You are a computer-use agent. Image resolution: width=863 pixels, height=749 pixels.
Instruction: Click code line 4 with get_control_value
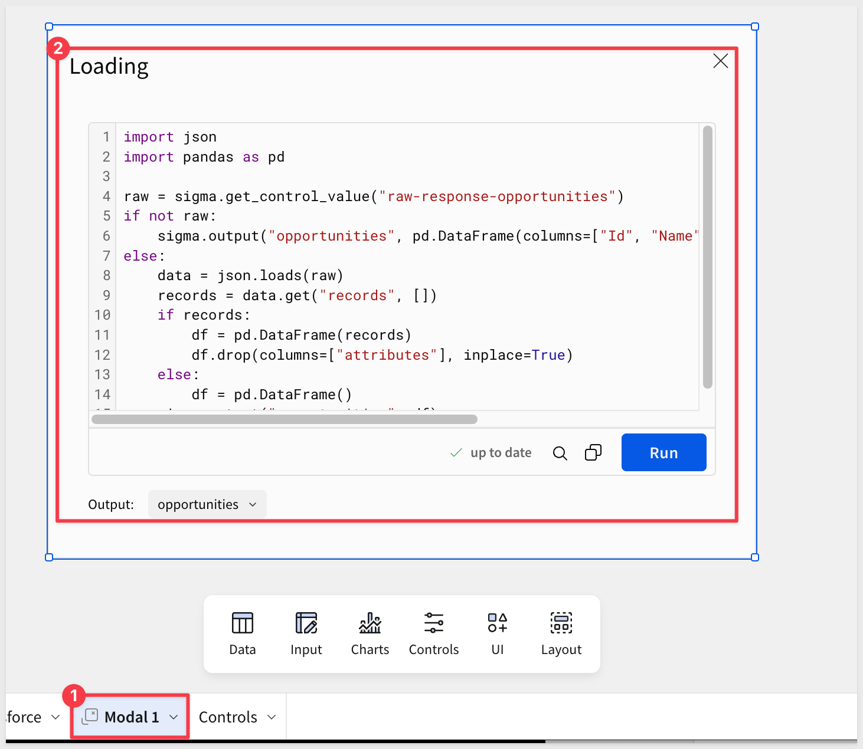[x=373, y=196]
